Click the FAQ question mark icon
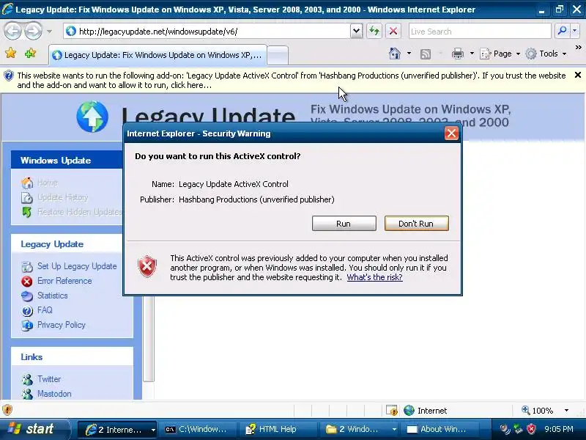The image size is (586, 440). point(27,310)
